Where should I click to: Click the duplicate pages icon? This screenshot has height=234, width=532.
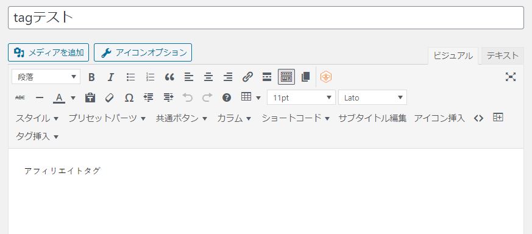click(x=306, y=77)
